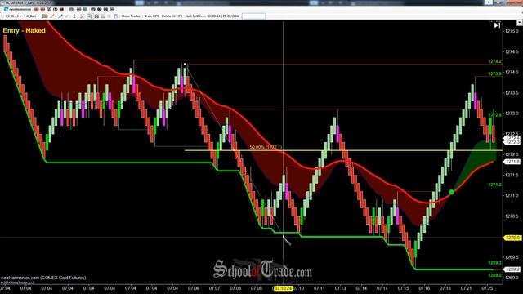
Task: Click the green 1271.2 level label
Action: point(494,185)
